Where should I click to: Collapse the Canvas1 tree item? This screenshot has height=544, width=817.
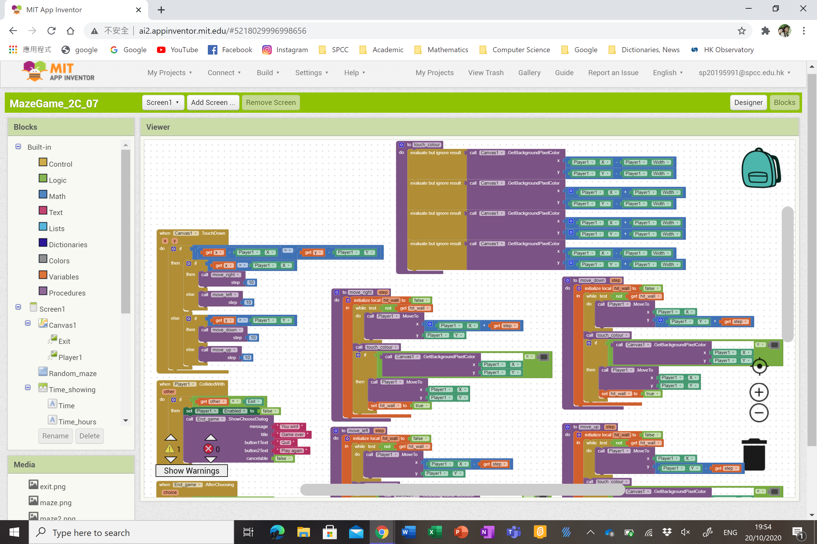[x=27, y=323]
